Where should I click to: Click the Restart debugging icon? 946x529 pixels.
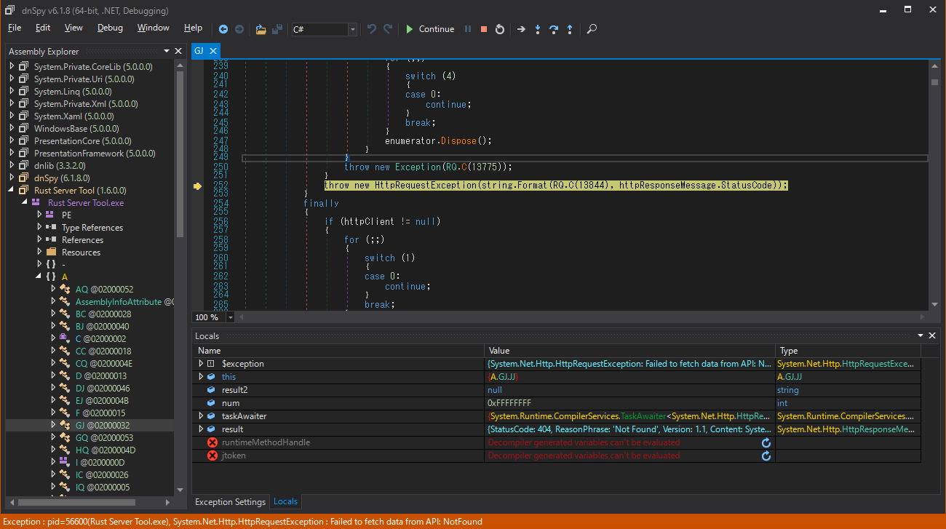(500, 29)
